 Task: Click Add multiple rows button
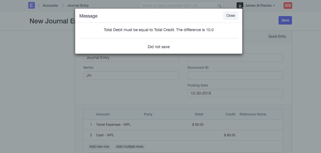point(130,147)
